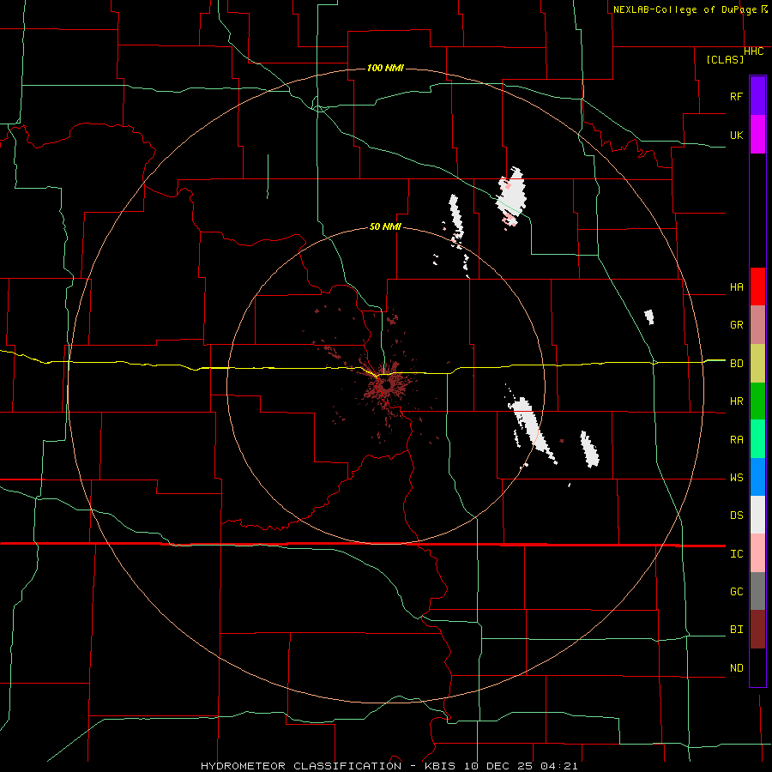Click the HR legend label
Screen dimensions: 772x772
click(736, 401)
